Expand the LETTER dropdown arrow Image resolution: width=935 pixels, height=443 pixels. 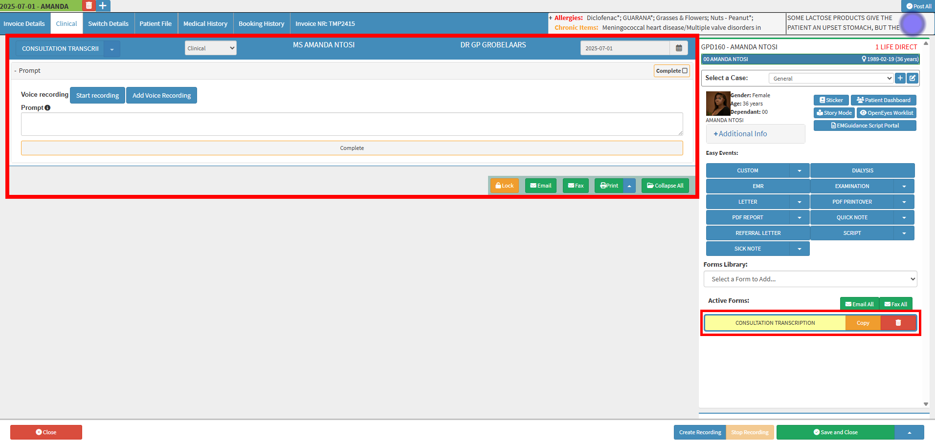(x=800, y=202)
